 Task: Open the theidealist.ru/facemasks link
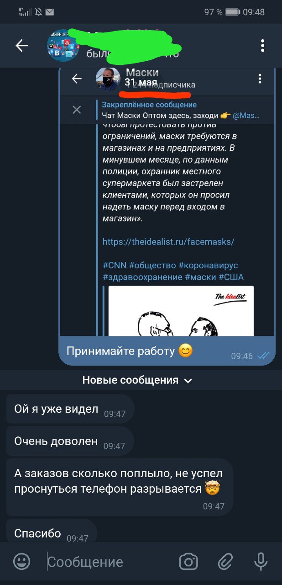(x=168, y=242)
